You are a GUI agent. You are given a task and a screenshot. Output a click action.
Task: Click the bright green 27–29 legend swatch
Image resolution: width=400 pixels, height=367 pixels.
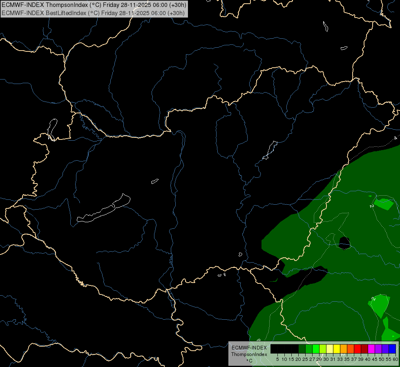tap(316, 349)
